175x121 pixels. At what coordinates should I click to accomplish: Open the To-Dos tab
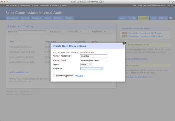132,18
